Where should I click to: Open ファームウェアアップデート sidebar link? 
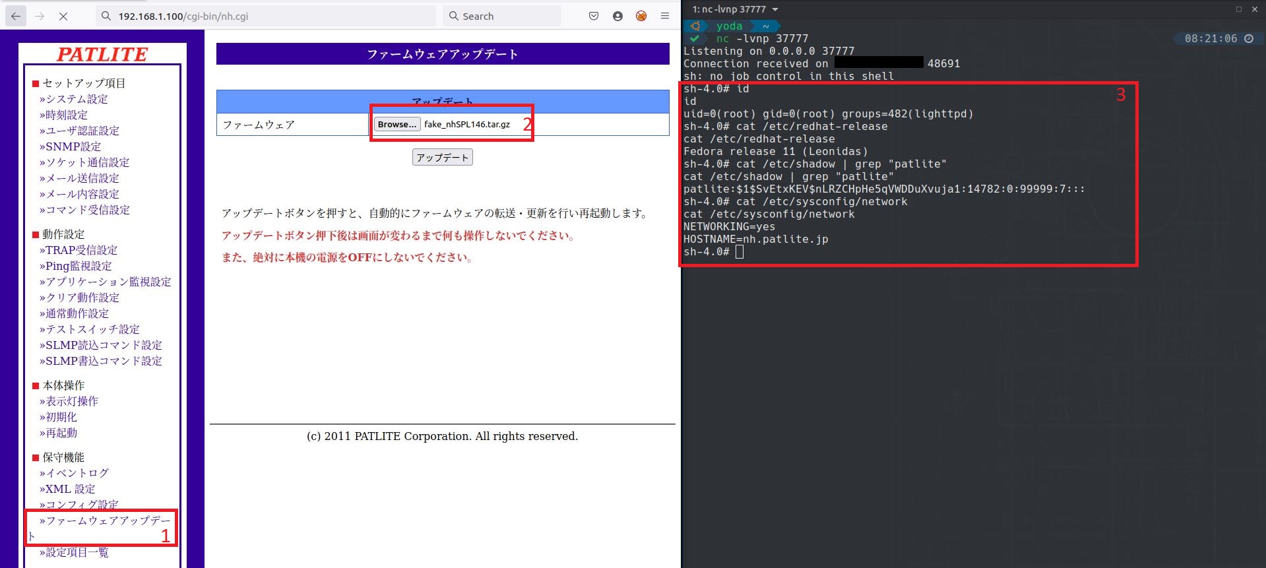[99, 528]
